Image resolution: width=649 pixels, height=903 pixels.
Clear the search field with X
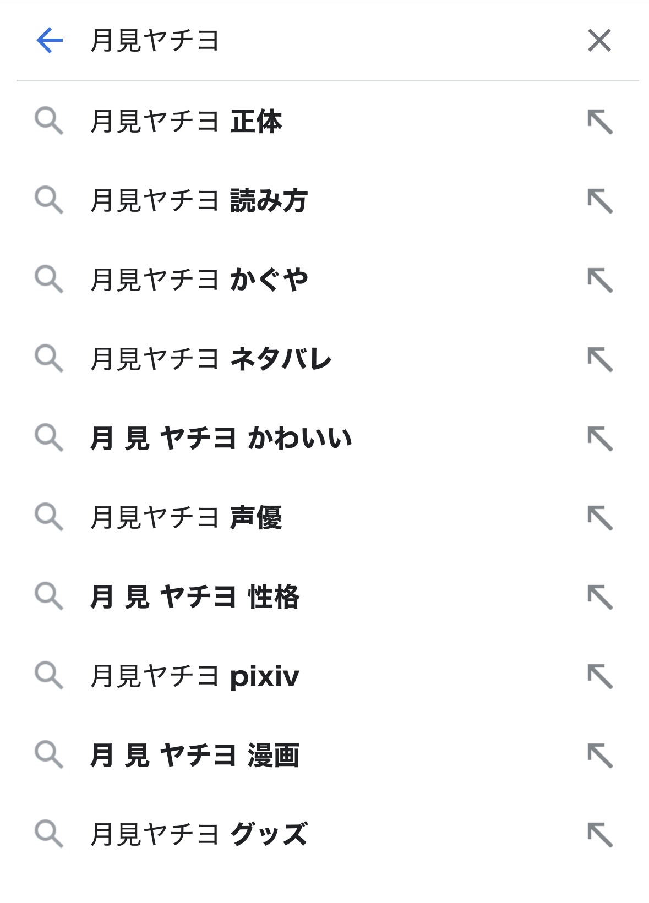click(599, 41)
